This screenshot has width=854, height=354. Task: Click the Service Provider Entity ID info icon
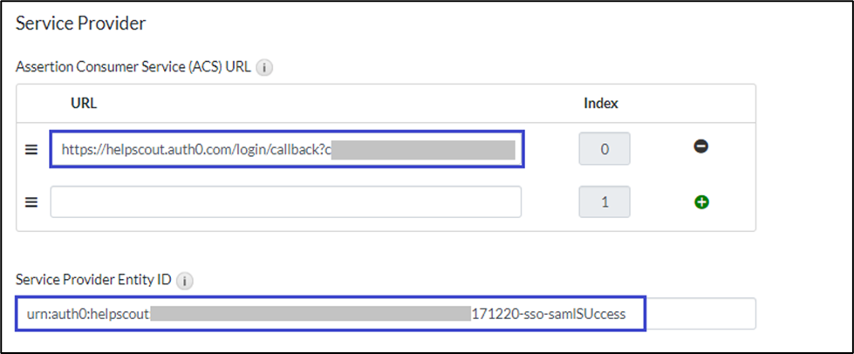184,281
